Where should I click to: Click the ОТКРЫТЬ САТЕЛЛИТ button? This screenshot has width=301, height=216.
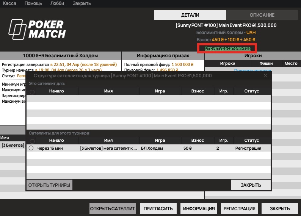point(113,208)
